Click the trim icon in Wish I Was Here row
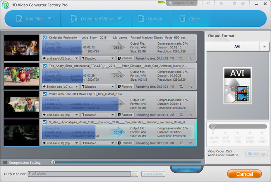 click(172, 115)
